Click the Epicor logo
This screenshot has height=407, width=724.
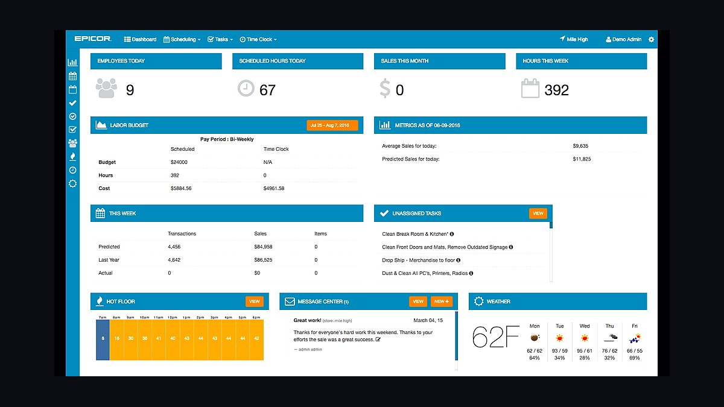pos(93,39)
